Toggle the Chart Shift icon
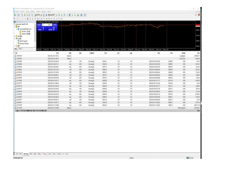This screenshot has width=239, height=169. 75,15
